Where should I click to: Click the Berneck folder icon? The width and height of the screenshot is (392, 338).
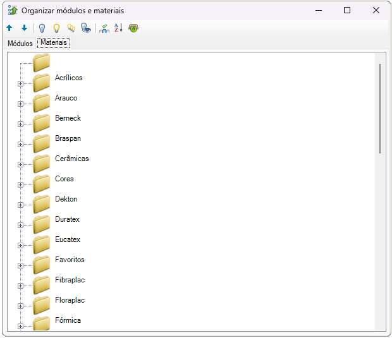click(x=42, y=123)
